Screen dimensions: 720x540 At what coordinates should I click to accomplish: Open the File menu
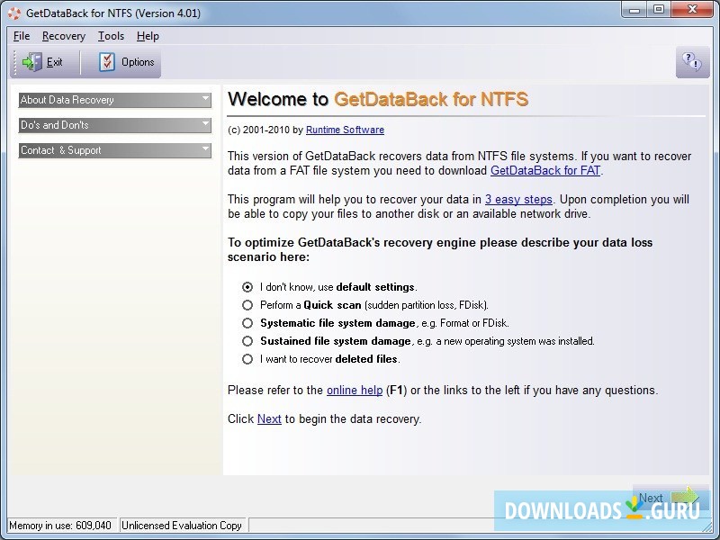tap(21, 36)
